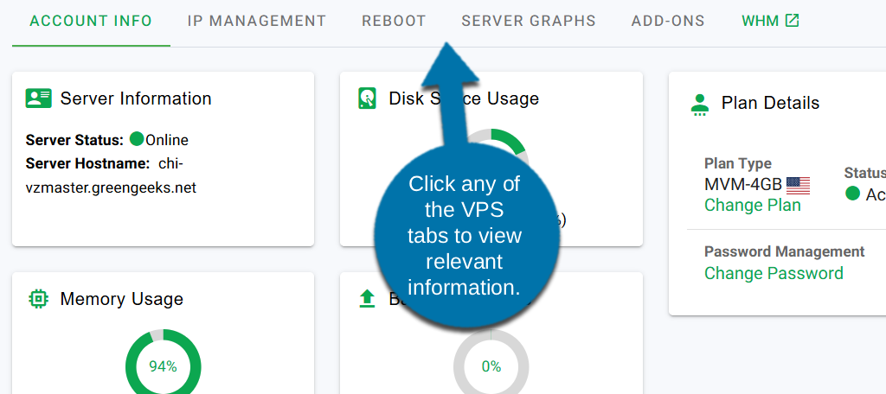
Task: Open the Account Info tab
Action: 91,21
